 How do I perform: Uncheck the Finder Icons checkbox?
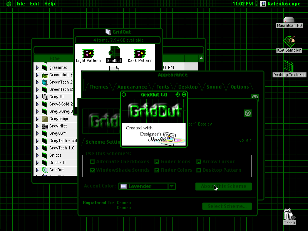click(x=157, y=162)
